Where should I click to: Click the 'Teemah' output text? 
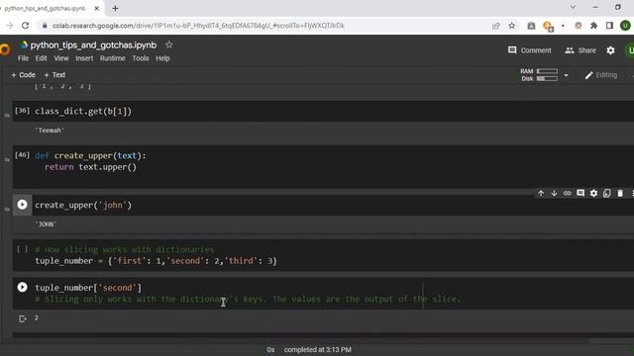50,131
